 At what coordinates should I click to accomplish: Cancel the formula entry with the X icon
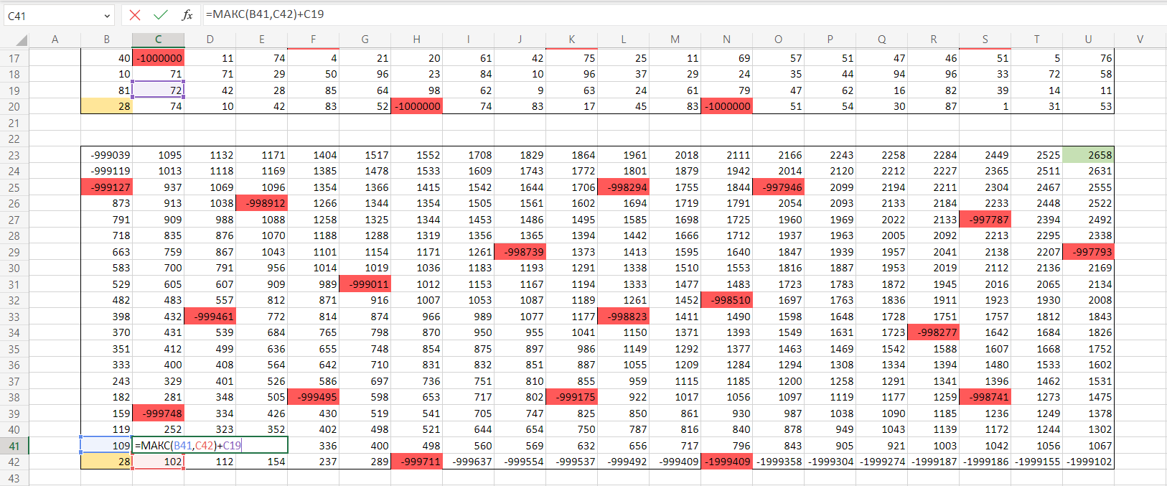click(135, 14)
